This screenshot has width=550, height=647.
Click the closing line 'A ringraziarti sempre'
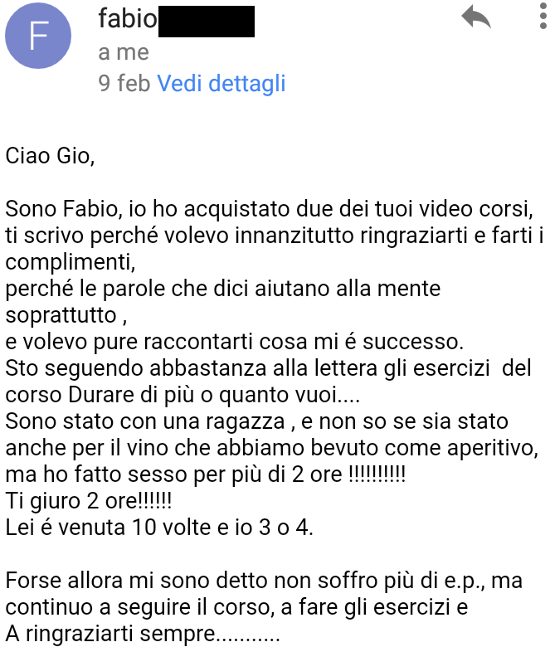click(143, 634)
